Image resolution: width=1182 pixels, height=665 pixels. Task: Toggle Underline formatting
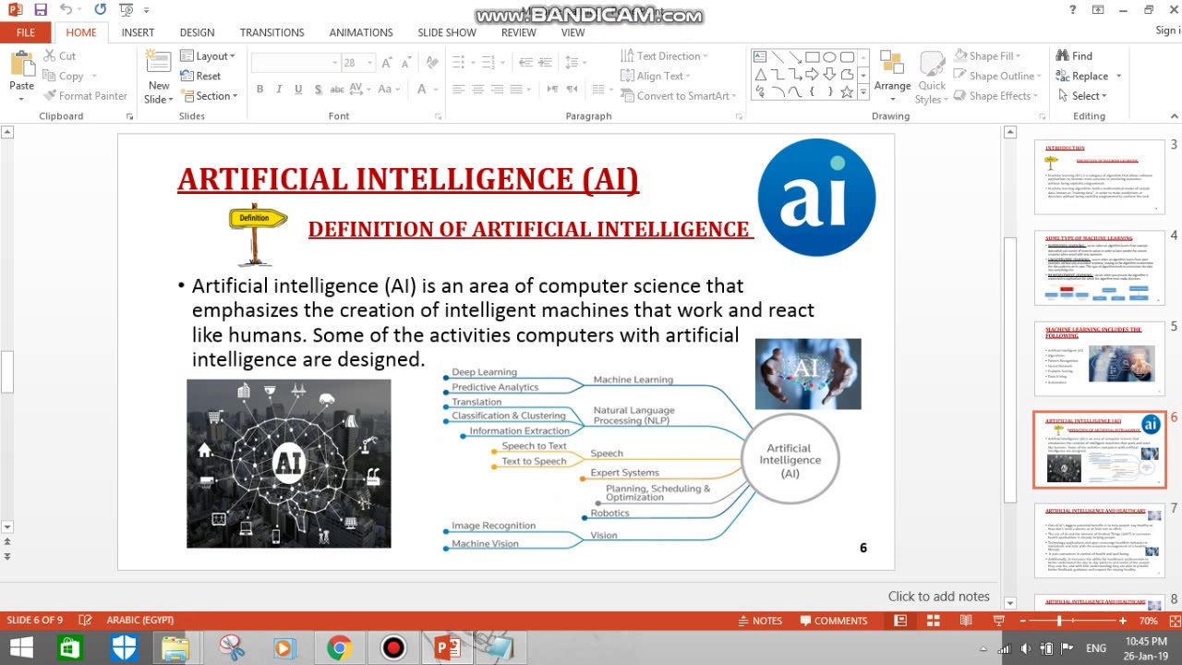(x=298, y=90)
